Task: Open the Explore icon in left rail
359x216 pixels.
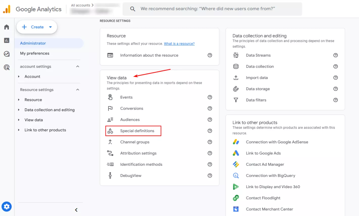Action: 7,54
